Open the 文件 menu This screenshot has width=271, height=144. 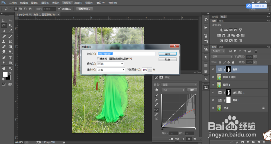13,3
